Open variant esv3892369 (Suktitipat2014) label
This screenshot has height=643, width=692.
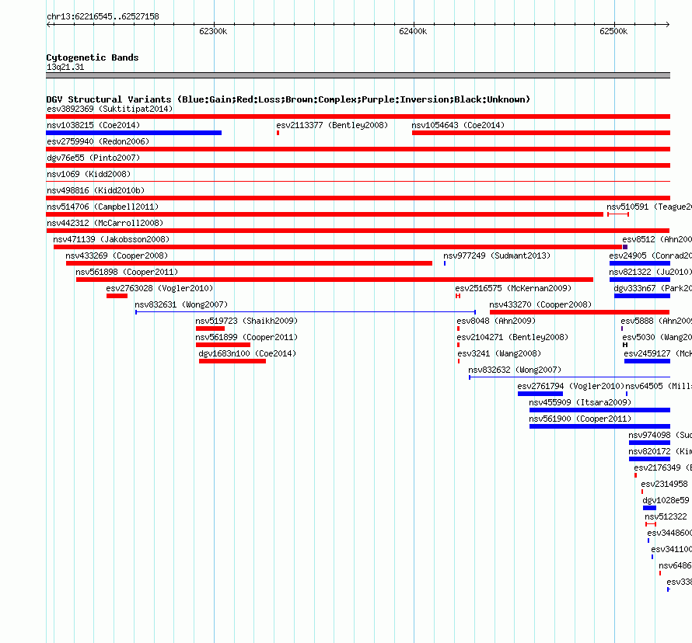click(x=110, y=109)
